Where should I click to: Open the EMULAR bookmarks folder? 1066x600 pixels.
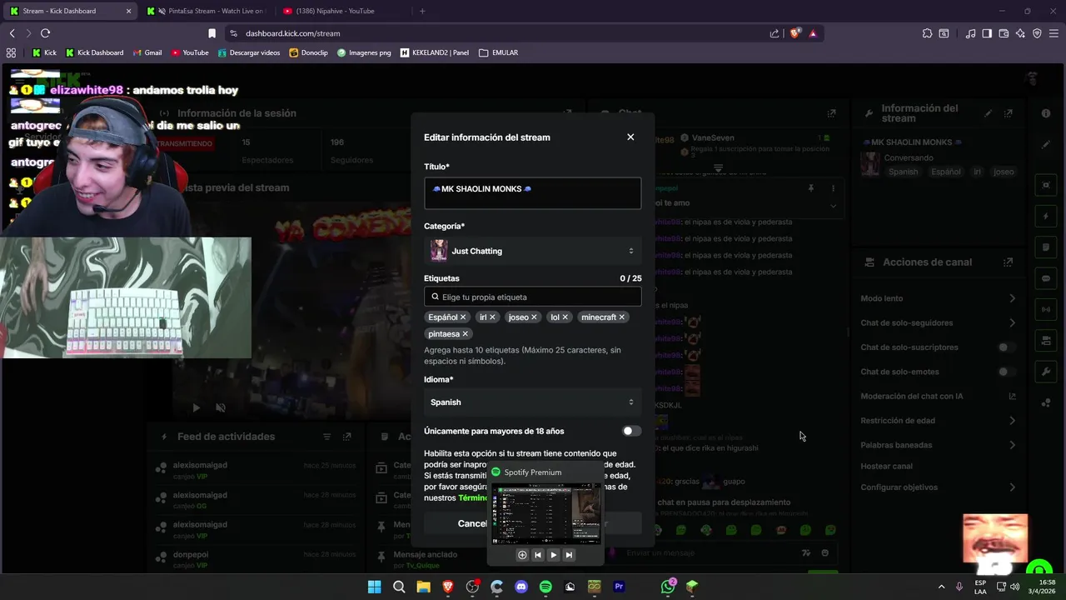point(499,52)
